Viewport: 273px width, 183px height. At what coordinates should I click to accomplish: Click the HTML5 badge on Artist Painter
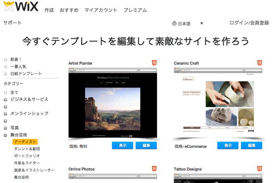[154, 63]
